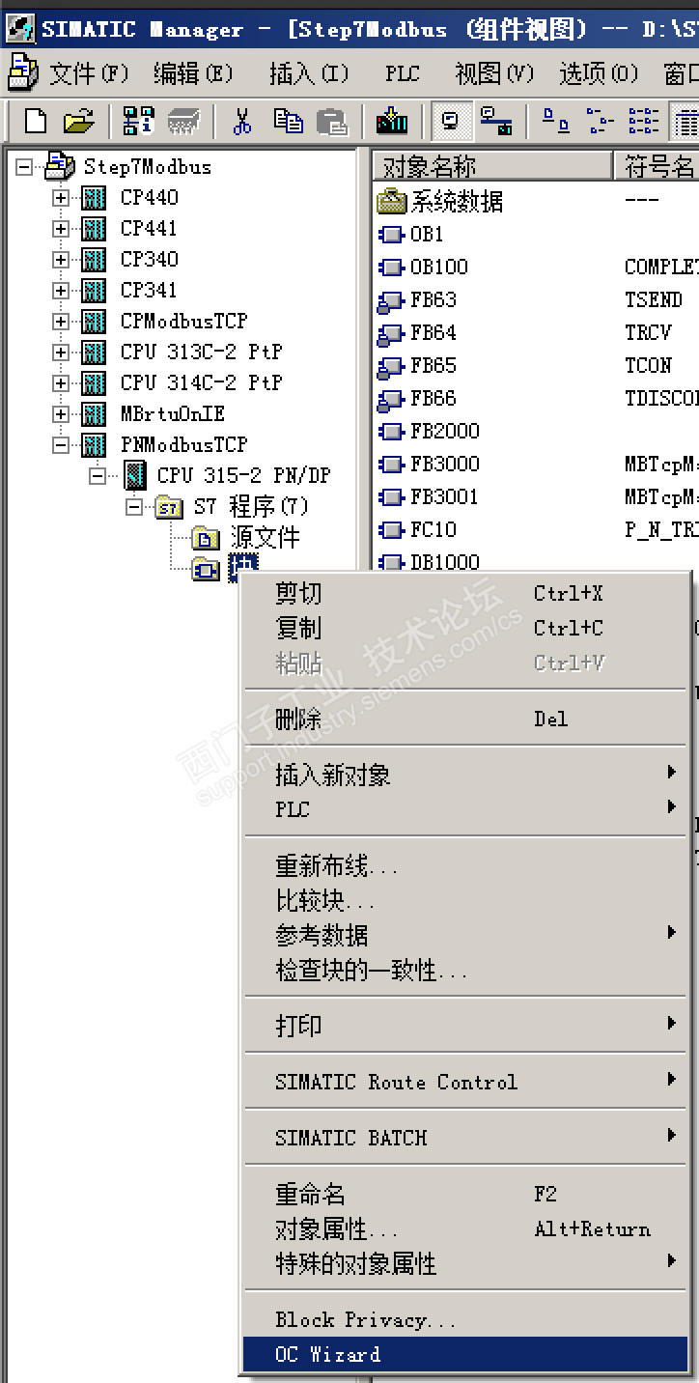Click the Paste clipboard toolbar icon
This screenshot has height=1383, width=699.
tap(332, 122)
